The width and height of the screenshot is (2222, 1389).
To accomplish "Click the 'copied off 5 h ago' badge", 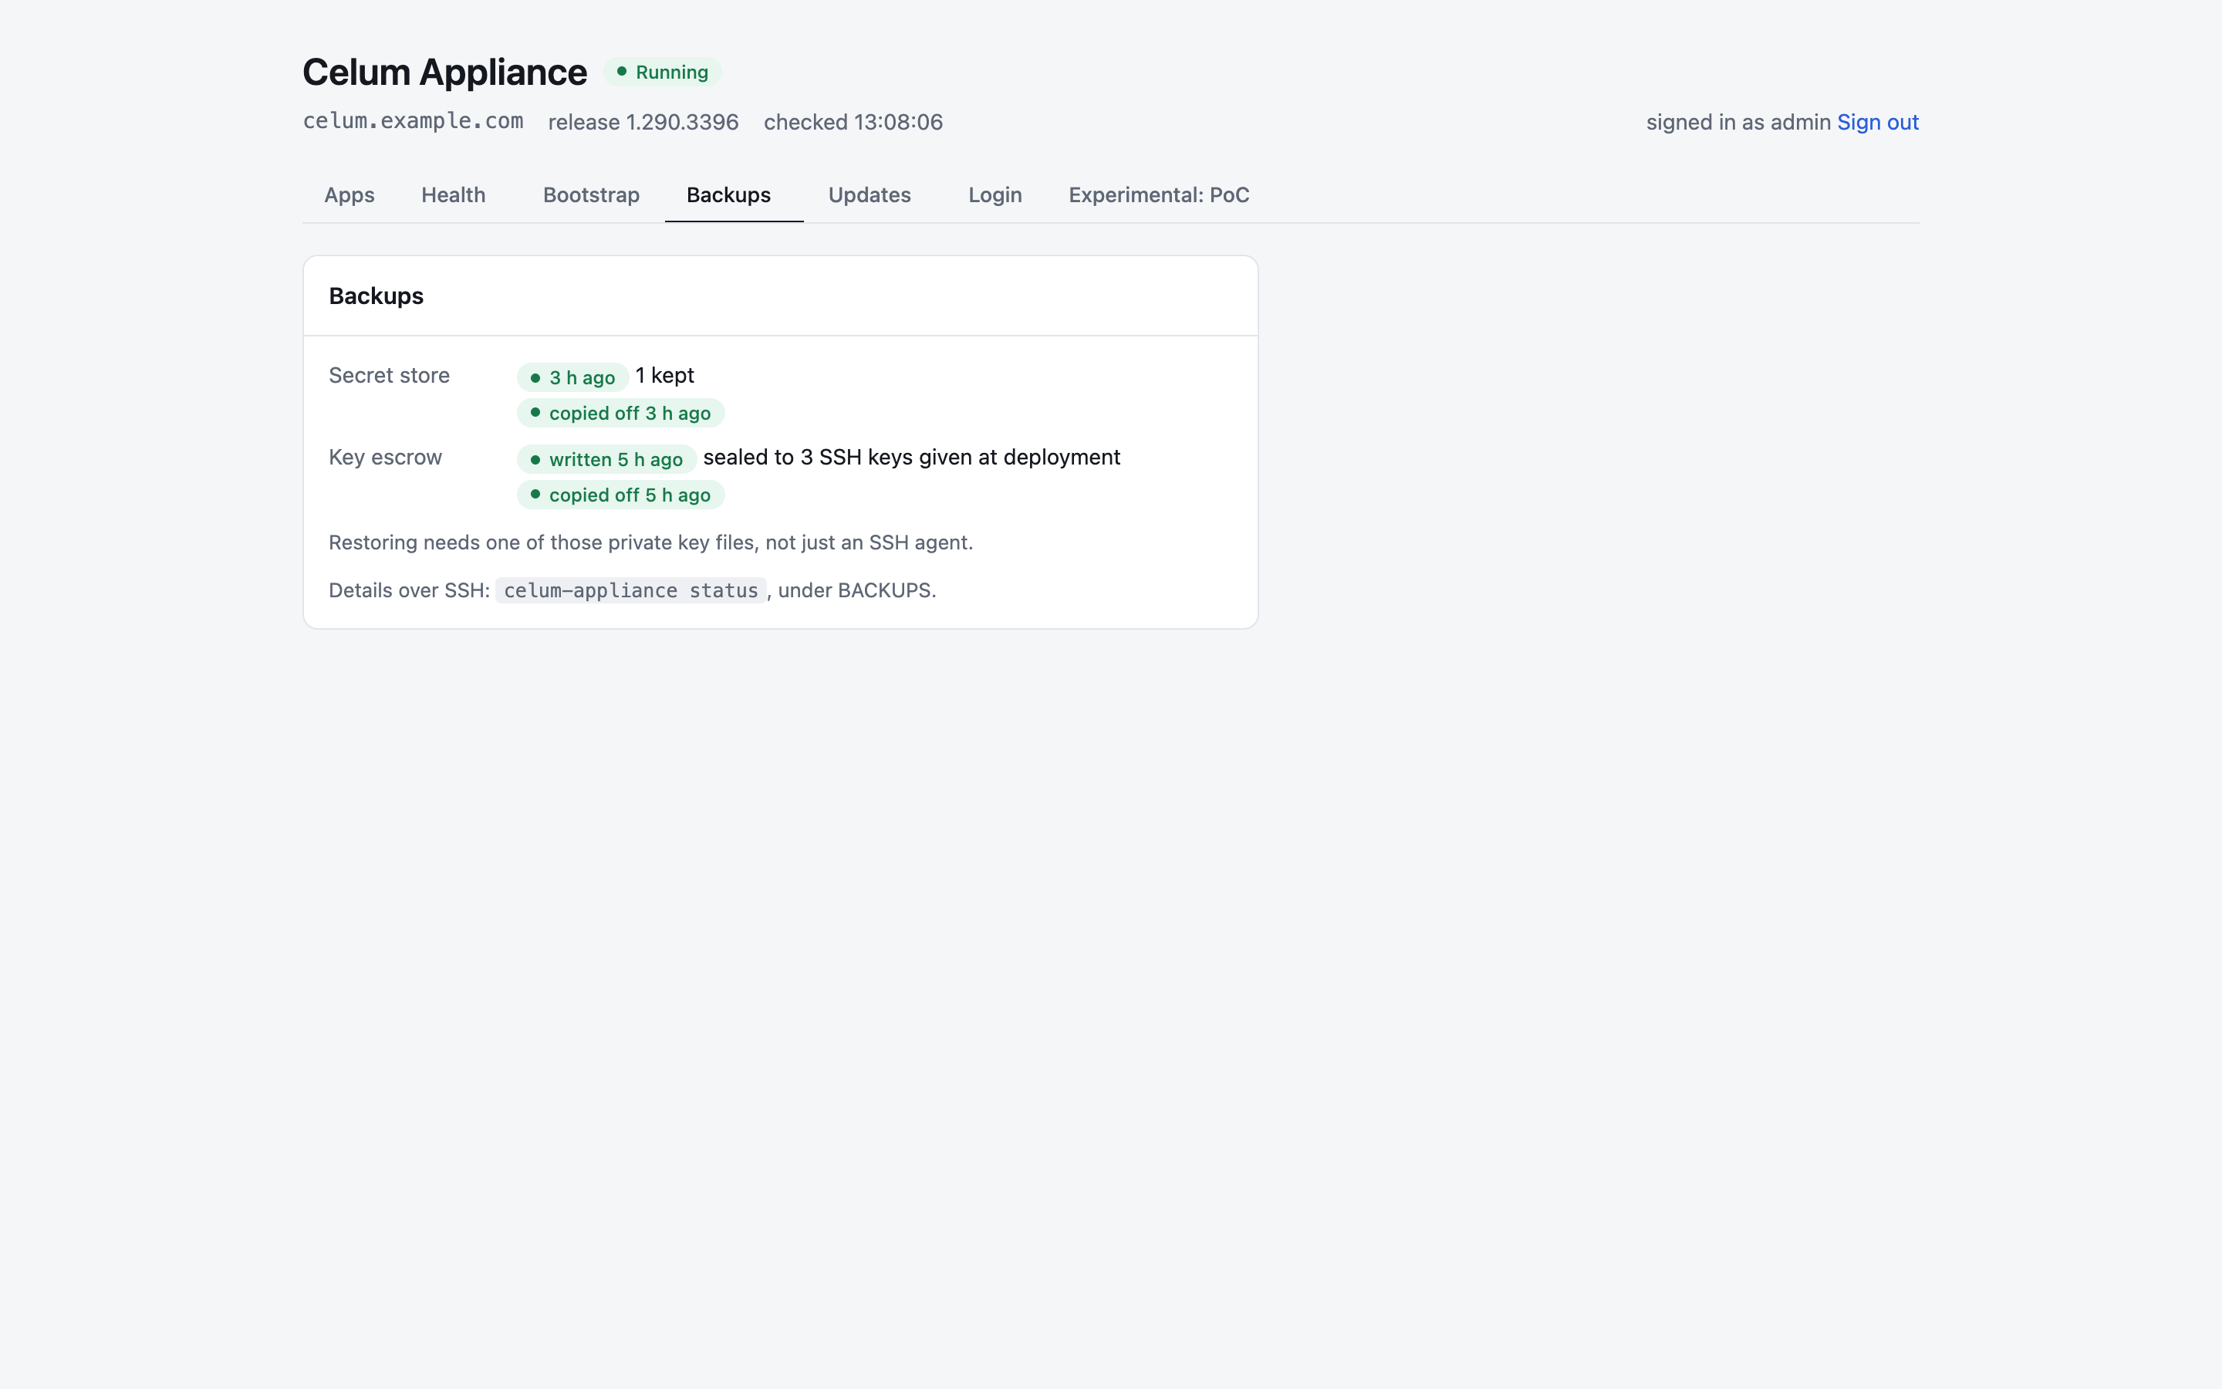I will pyautogui.click(x=620, y=495).
